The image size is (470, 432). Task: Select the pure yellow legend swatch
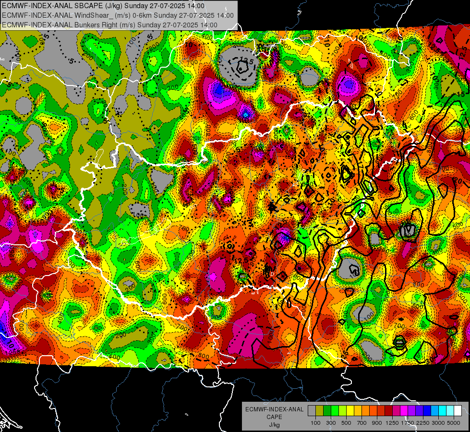(350, 410)
